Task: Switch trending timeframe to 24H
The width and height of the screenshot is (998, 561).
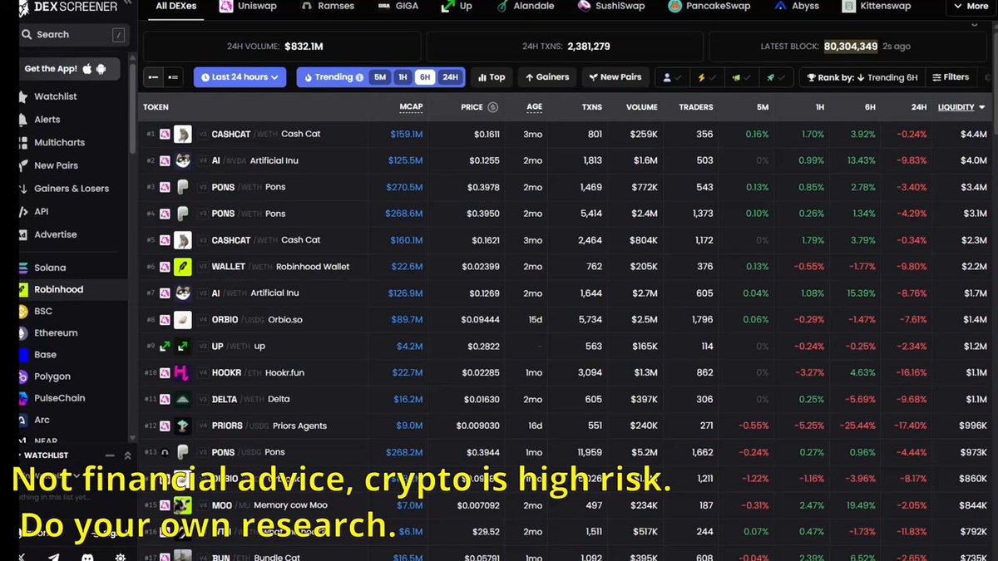Action: click(x=450, y=77)
